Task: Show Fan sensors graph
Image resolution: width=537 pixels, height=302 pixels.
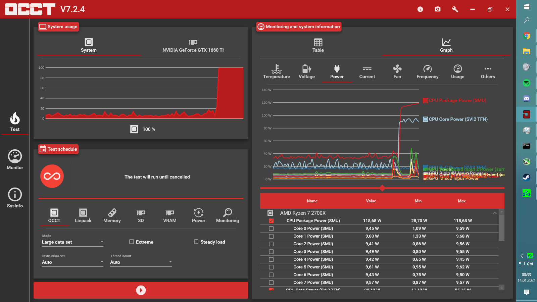Action: [397, 72]
